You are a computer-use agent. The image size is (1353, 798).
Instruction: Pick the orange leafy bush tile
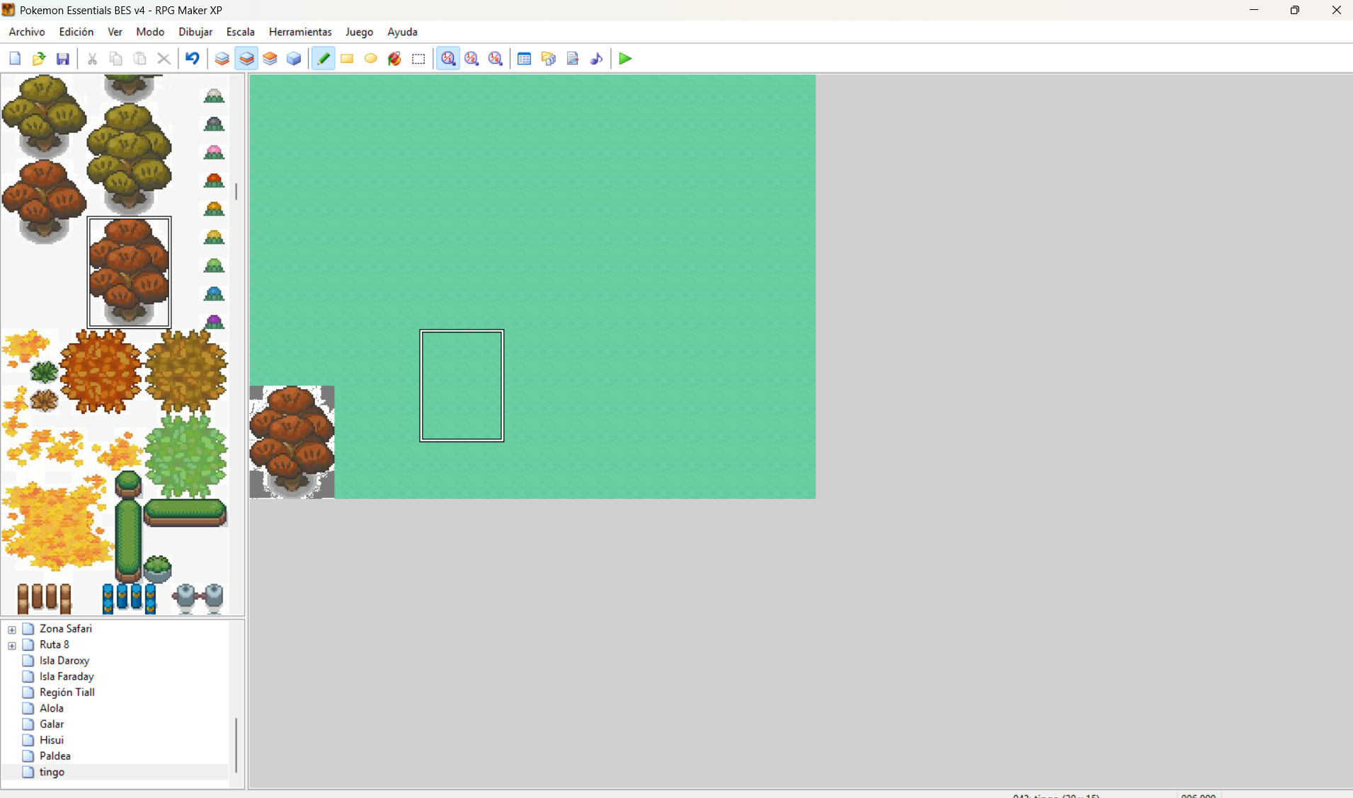101,371
